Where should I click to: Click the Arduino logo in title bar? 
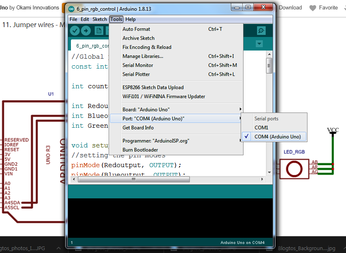click(71, 9)
